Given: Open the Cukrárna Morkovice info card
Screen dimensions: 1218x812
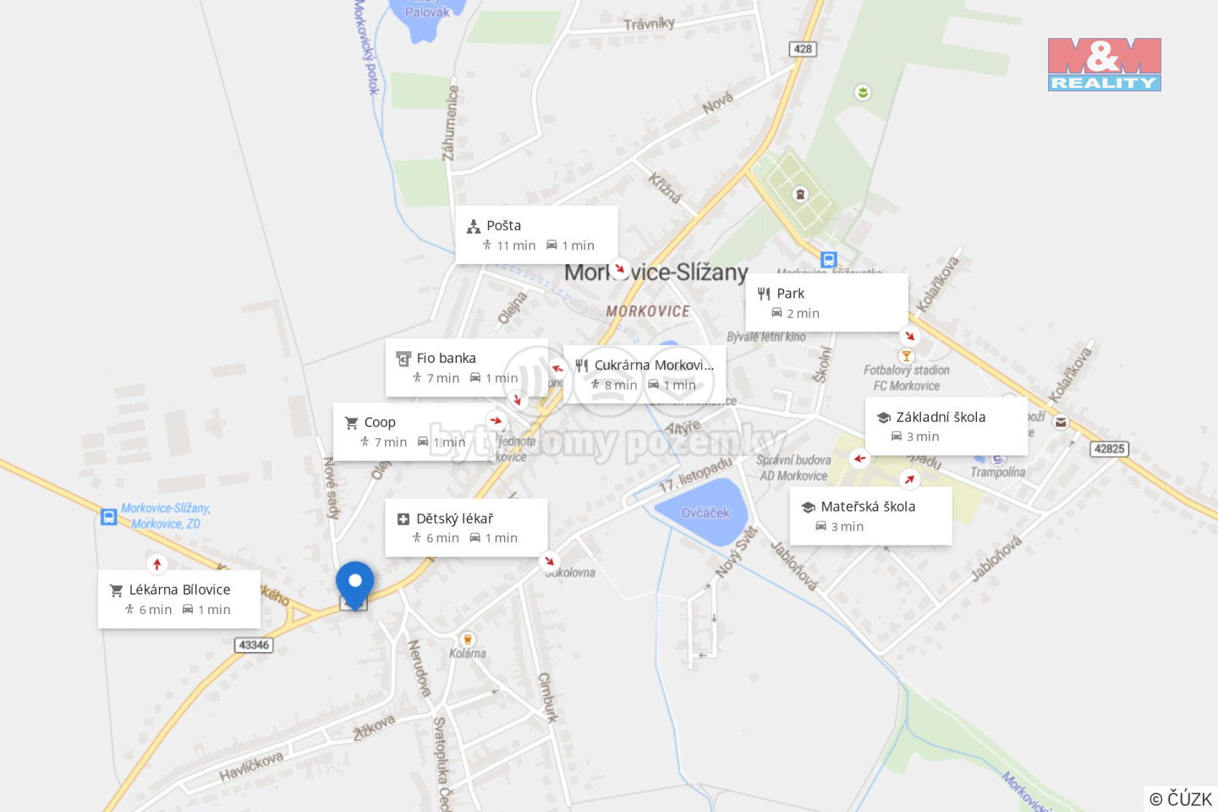Looking at the screenshot, I should (x=645, y=375).
